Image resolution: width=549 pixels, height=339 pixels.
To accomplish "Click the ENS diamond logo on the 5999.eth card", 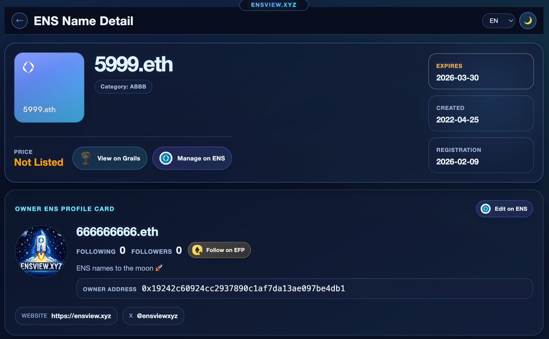I will point(28,66).
